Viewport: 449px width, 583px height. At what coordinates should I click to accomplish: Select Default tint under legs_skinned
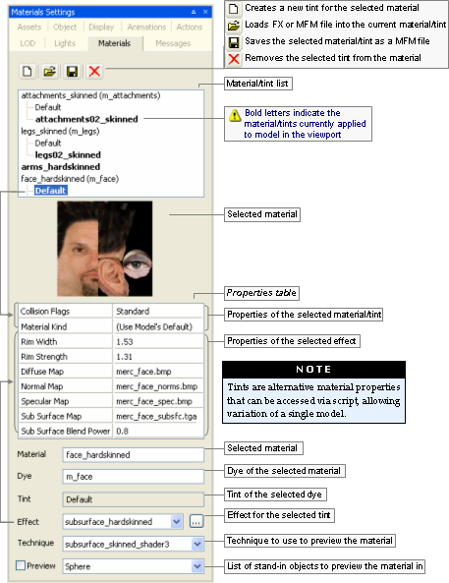point(48,144)
